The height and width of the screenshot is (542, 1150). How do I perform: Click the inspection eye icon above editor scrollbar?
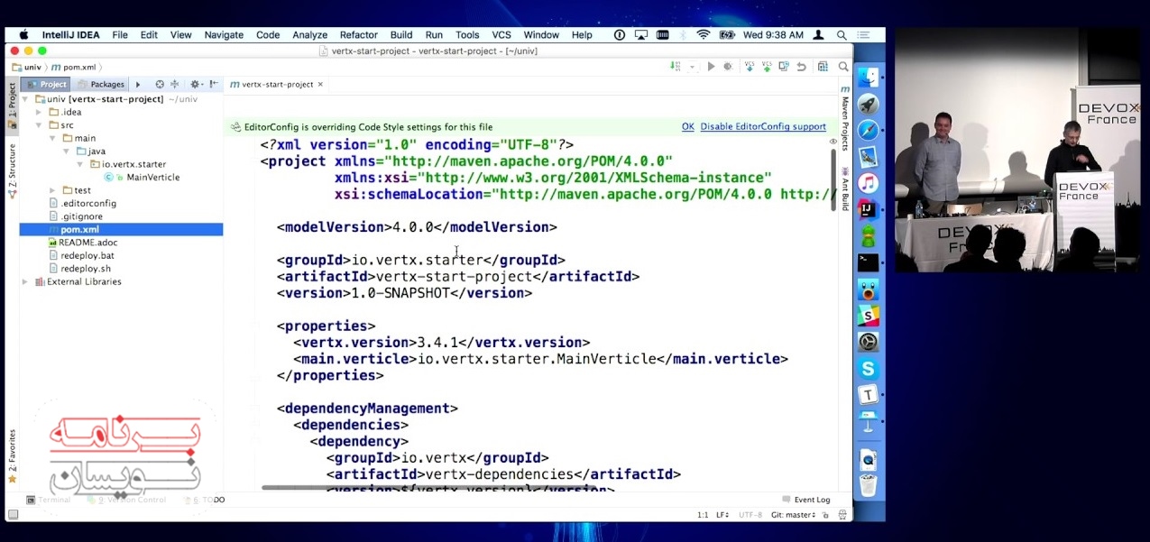(833, 141)
